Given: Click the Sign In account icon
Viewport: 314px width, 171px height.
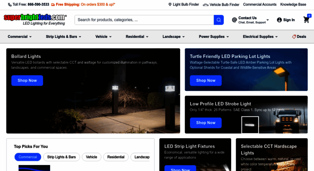Looking at the screenshot, I should 279,20.
